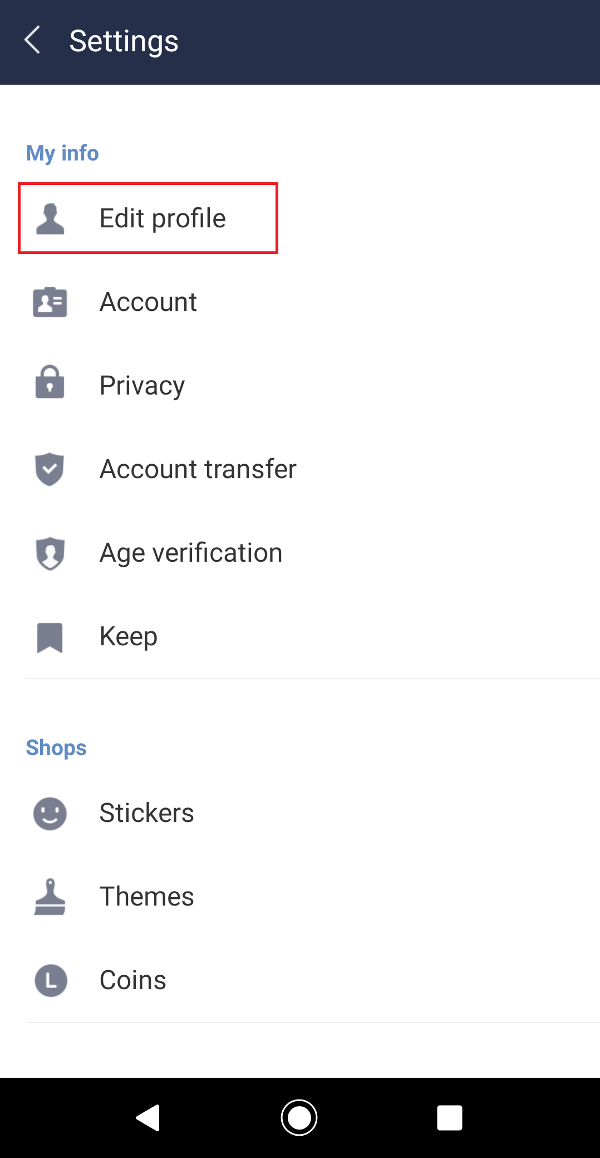Tap the Account ID card icon

[50, 302]
